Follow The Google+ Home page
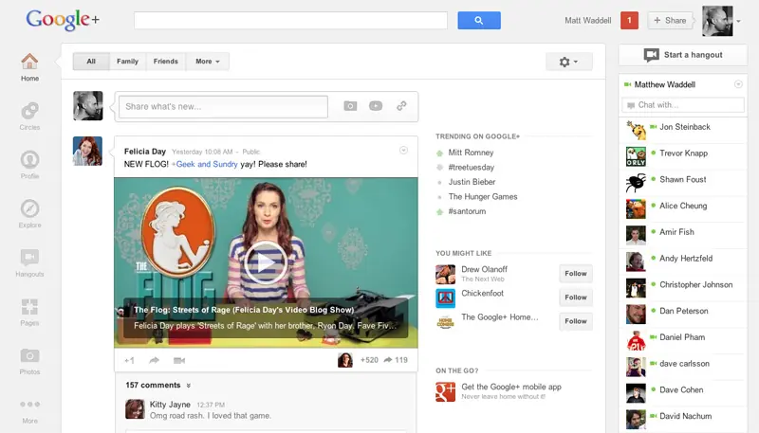 point(576,321)
